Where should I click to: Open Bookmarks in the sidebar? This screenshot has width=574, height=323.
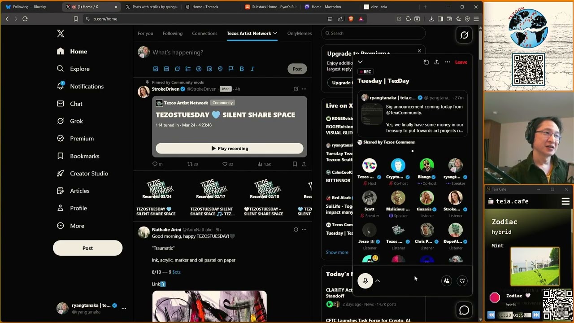pyautogui.click(x=78, y=156)
